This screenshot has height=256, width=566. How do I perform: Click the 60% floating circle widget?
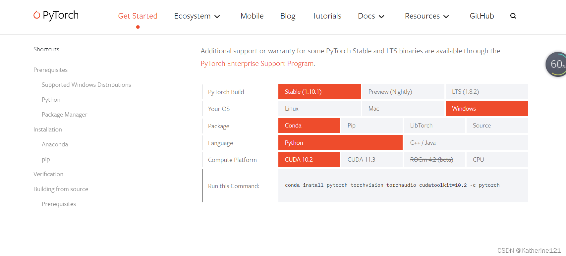[x=556, y=64]
